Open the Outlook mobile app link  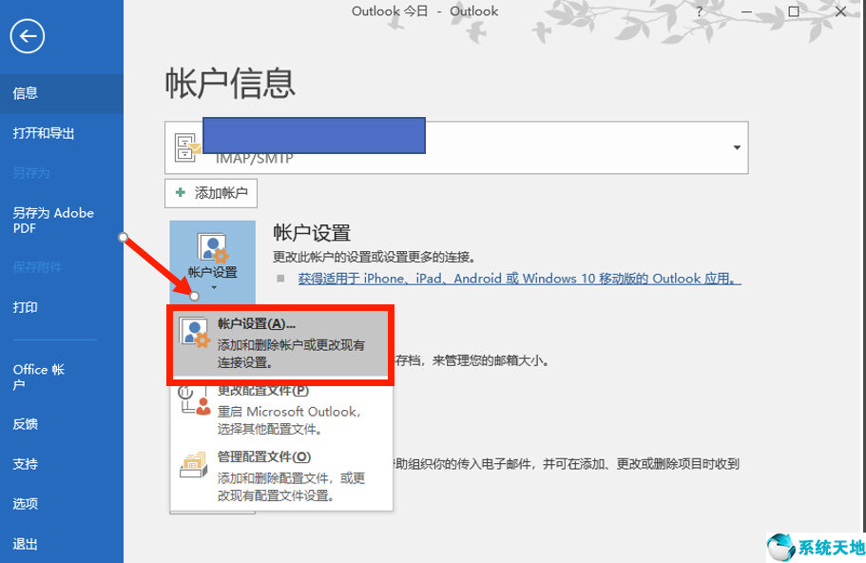pos(519,279)
